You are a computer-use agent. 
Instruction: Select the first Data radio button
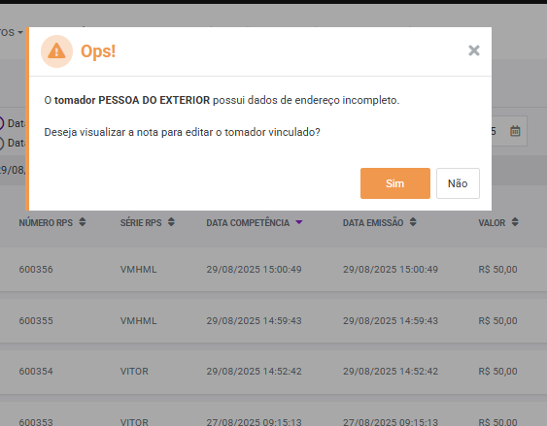coord(1,123)
